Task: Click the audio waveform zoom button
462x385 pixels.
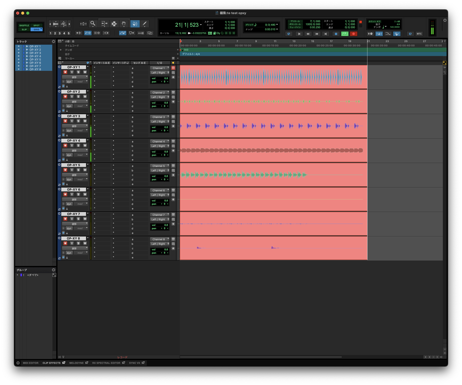Action: click(x=56, y=24)
